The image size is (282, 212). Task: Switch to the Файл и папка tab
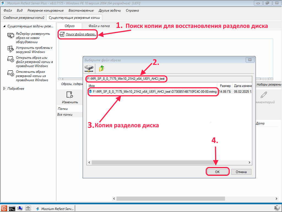(99, 26)
